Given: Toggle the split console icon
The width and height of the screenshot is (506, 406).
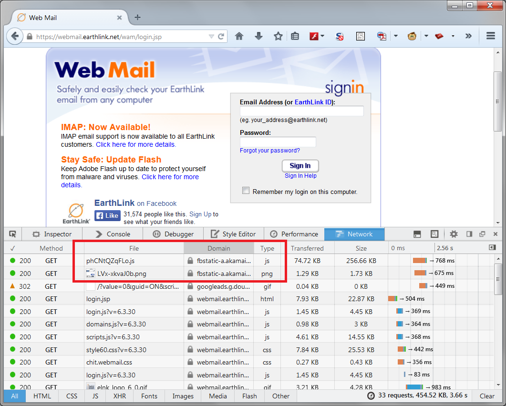Looking at the screenshot, I should point(417,234).
